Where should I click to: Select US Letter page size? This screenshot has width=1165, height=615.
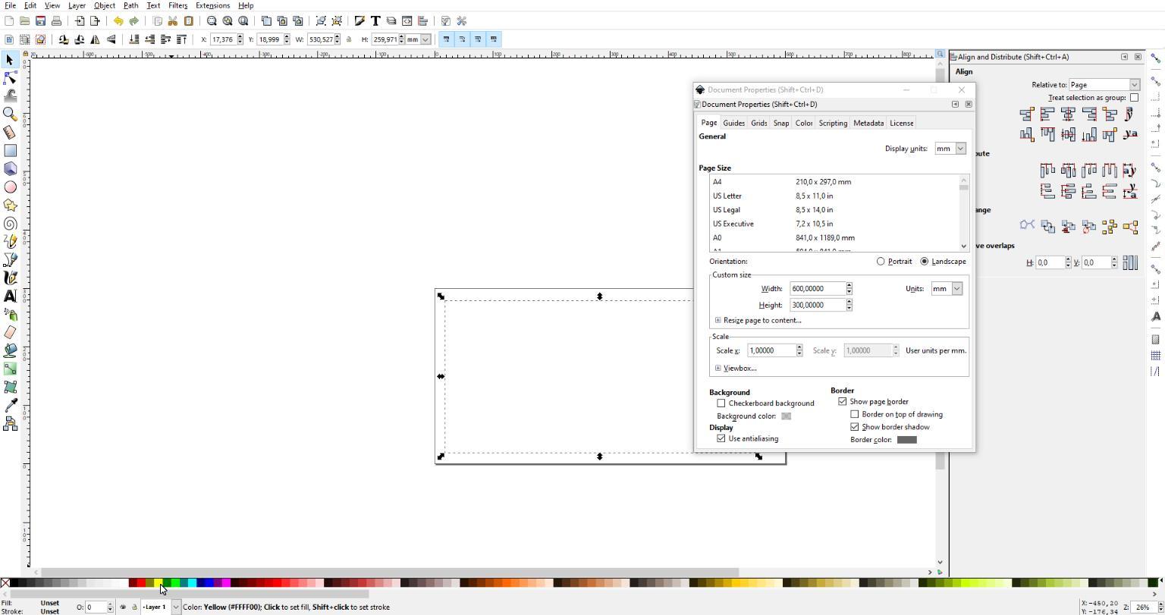834,196
